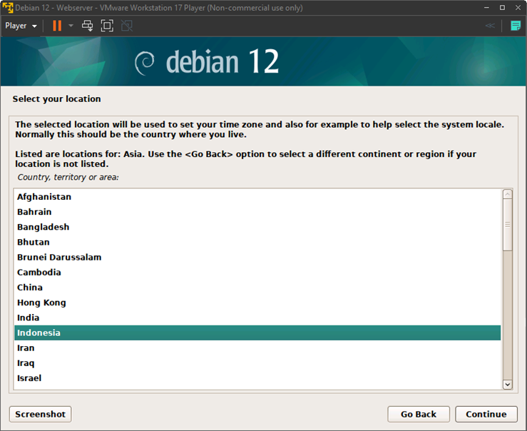Choose India from the list

pyautogui.click(x=29, y=318)
